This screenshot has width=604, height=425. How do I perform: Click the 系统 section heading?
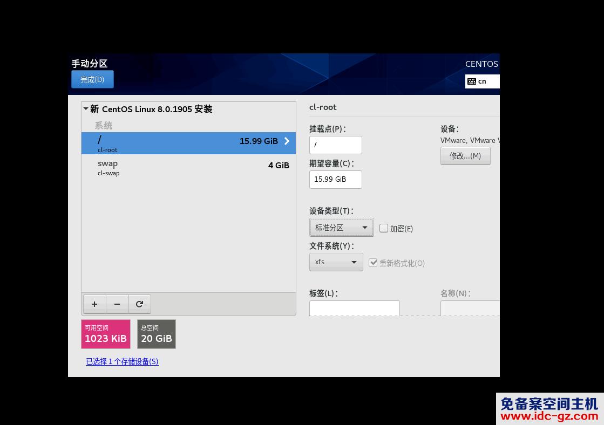[x=104, y=126]
